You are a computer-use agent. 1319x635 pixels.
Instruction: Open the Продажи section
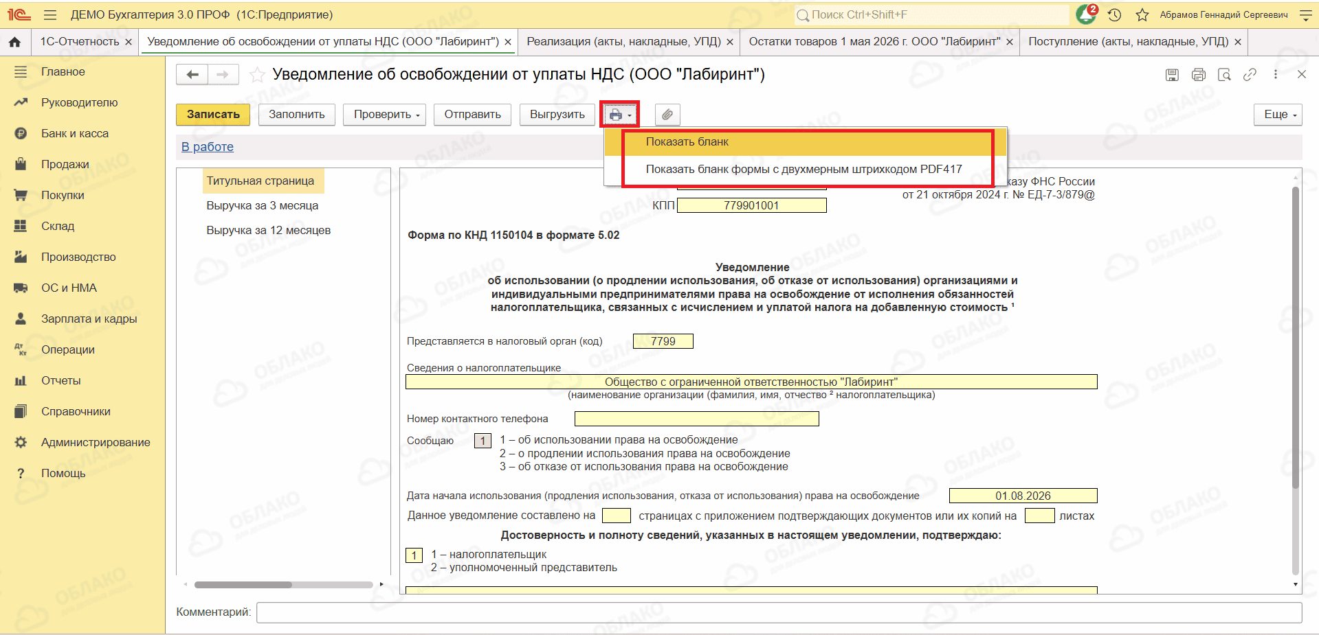(65, 164)
